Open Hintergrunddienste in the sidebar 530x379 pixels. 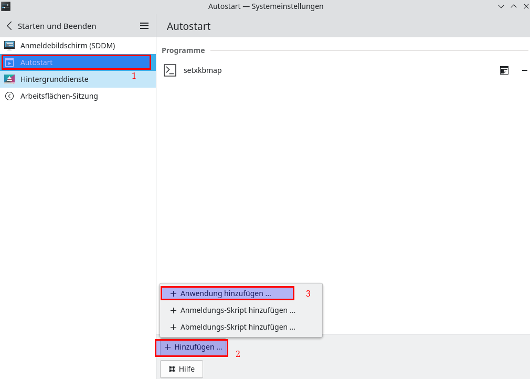54,79
